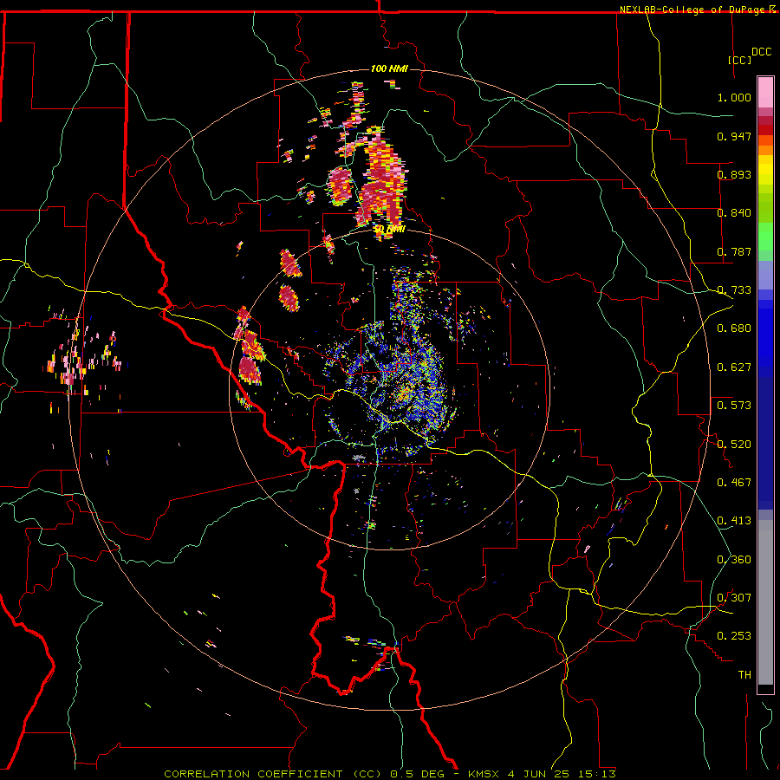This screenshot has width=780, height=780.
Task: Click the 0.680 legend value
Action: (734, 328)
